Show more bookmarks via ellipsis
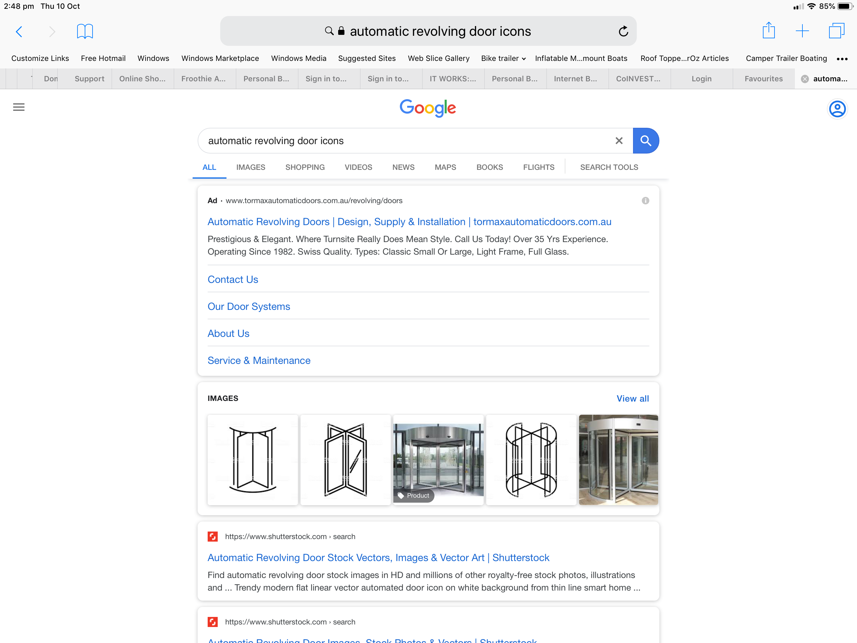This screenshot has height=643, width=857. (x=842, y=59)
